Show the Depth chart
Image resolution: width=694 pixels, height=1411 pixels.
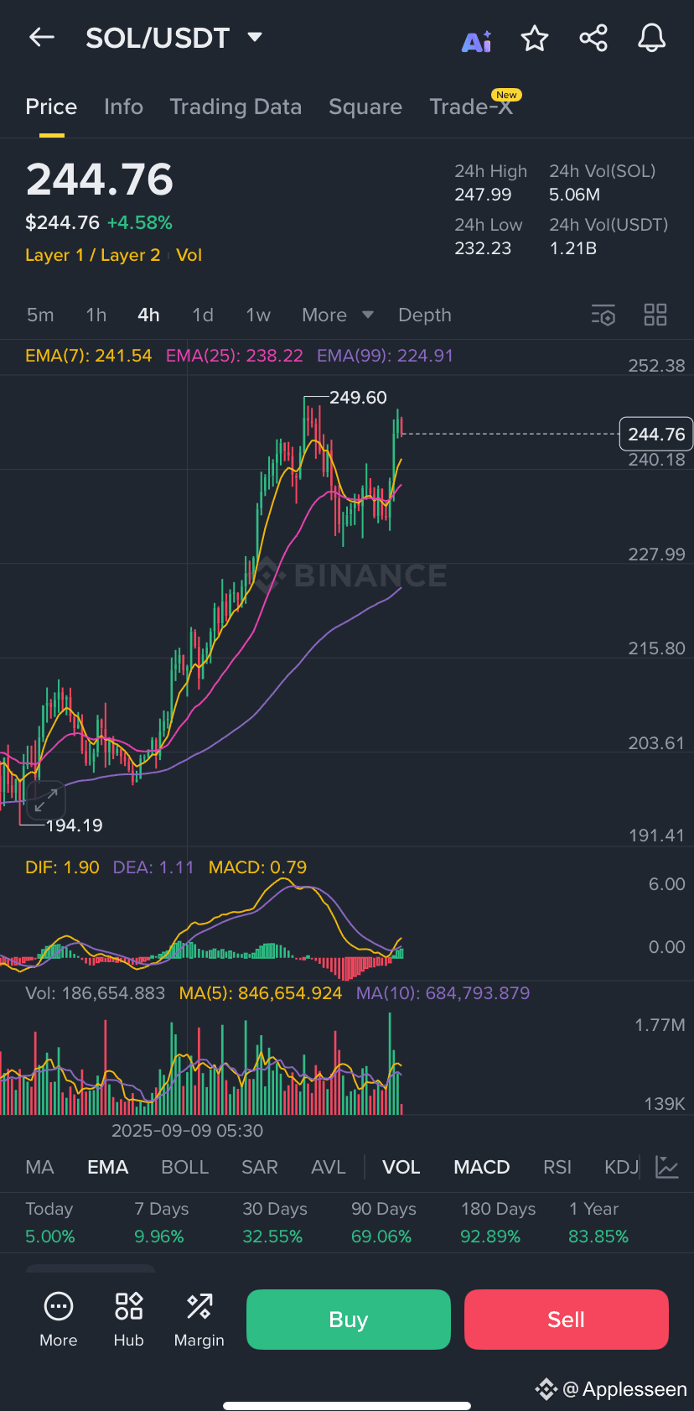click(x=425, y=315)
